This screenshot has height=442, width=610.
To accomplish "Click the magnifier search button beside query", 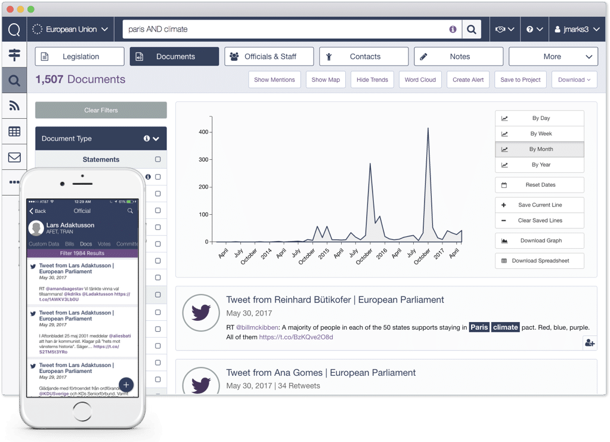I will click(x=472, y=29).
